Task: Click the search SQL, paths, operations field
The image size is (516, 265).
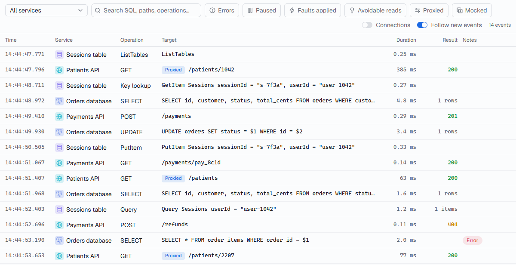Action: (x=146, y=10)
